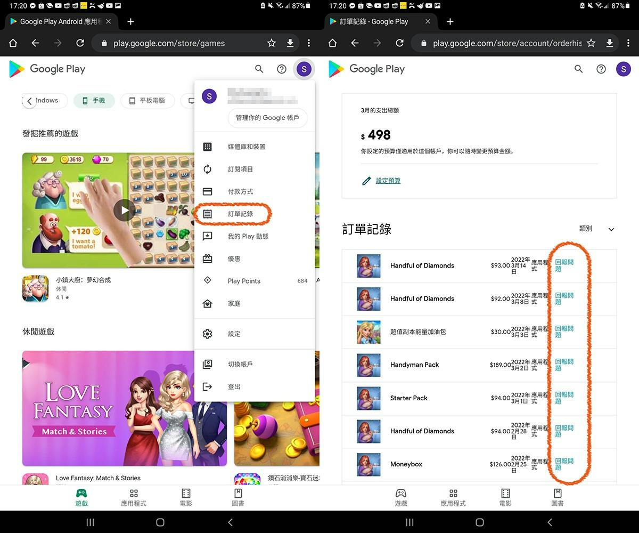The image size is (639, 533).
Task: Open Handyman Pack order thumbnail
Action: click(368, 365)
